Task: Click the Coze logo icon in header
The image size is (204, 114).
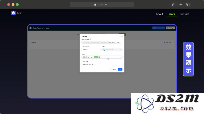Action: pyautogui.click(x=14, y=13)
